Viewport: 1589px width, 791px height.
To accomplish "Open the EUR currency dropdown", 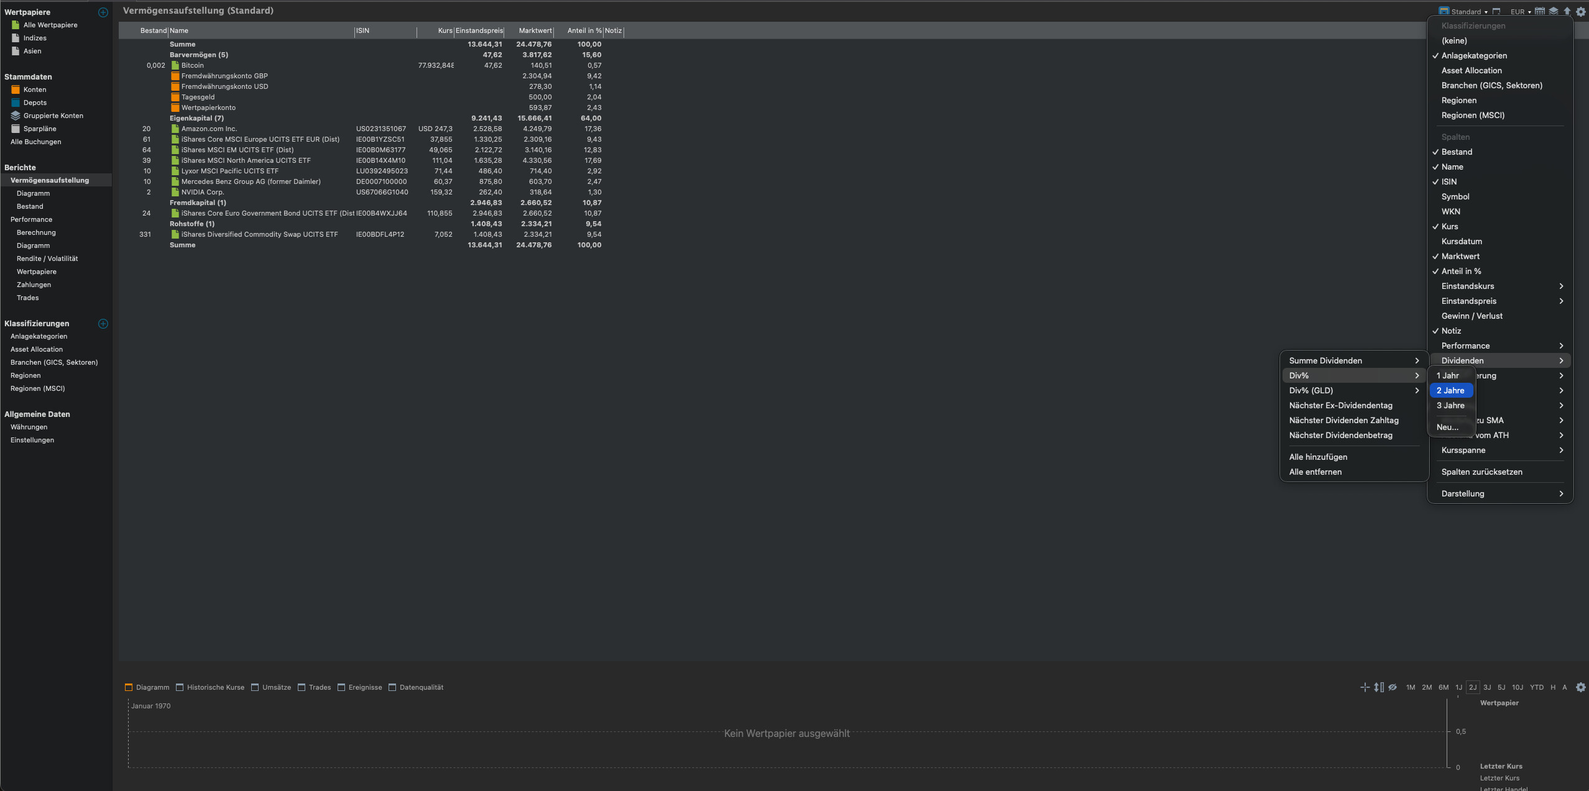I will click(x=1521, y=12).
